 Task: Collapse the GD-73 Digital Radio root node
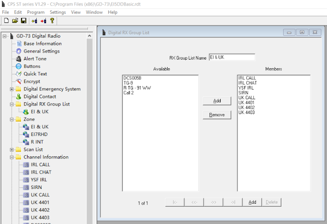[5, 36]
